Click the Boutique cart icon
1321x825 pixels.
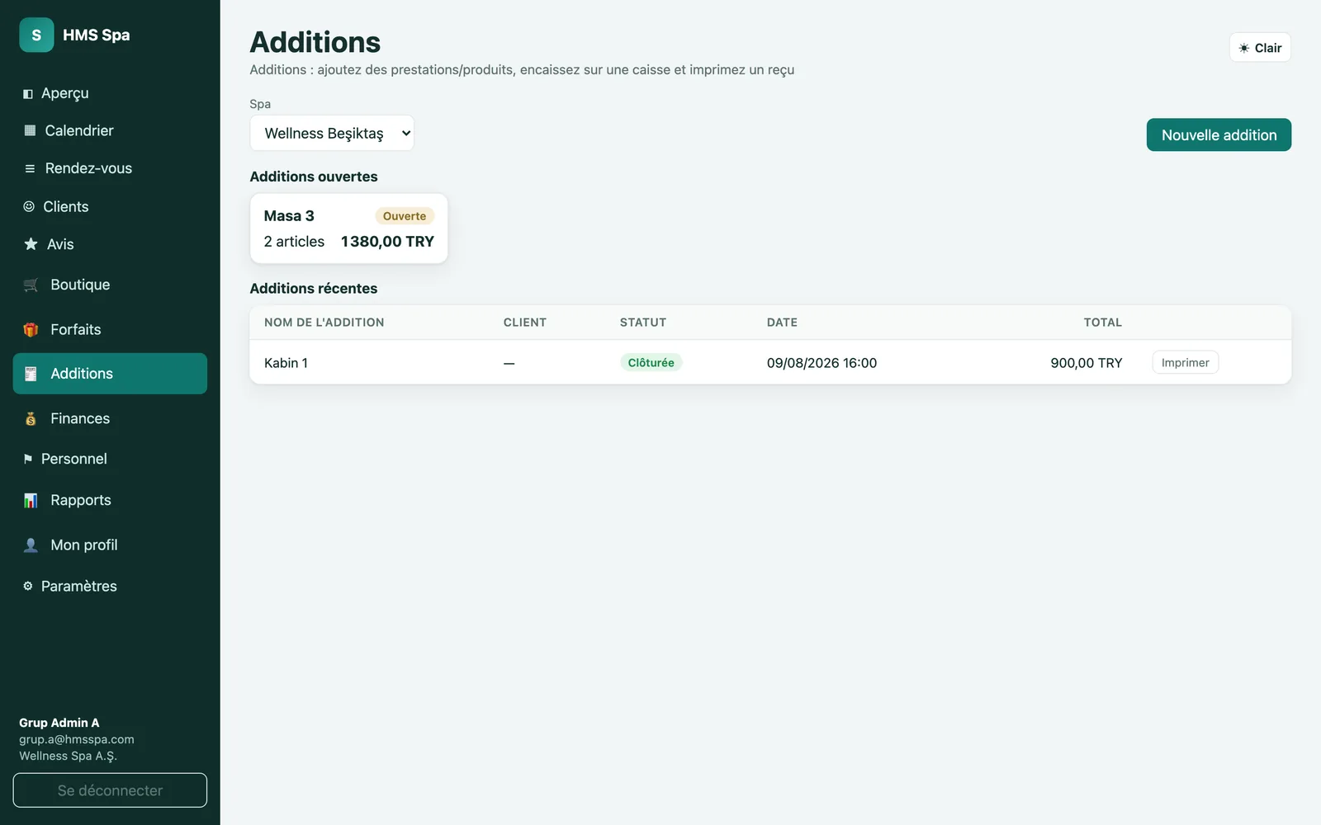point(31,285)
